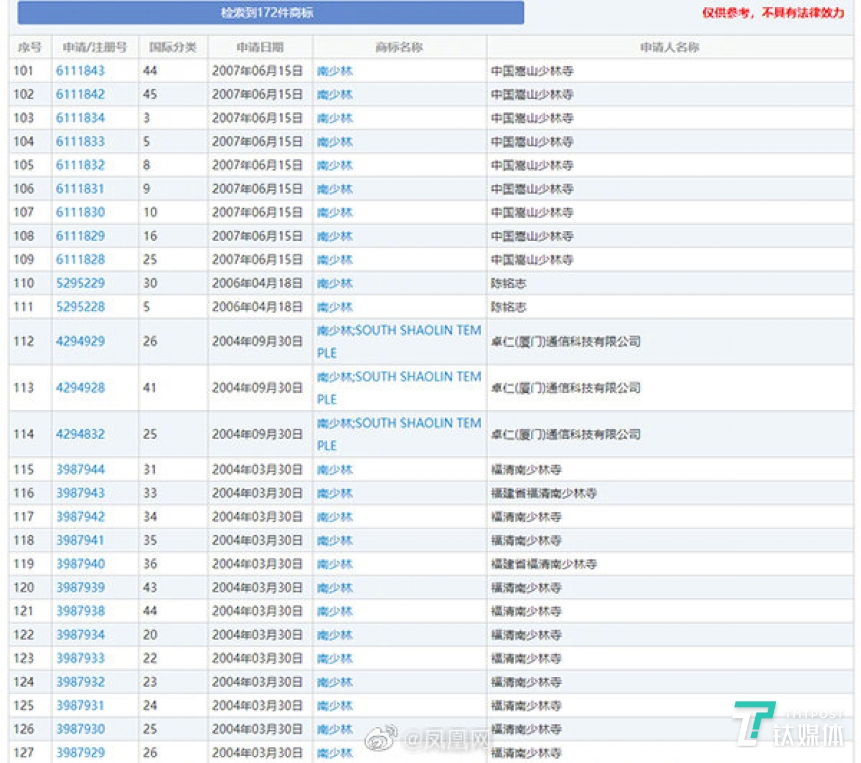The image size is (861, 763).
Task: Open the 南少林 trademark link in row 101
Action: click(x=335, y=70)
